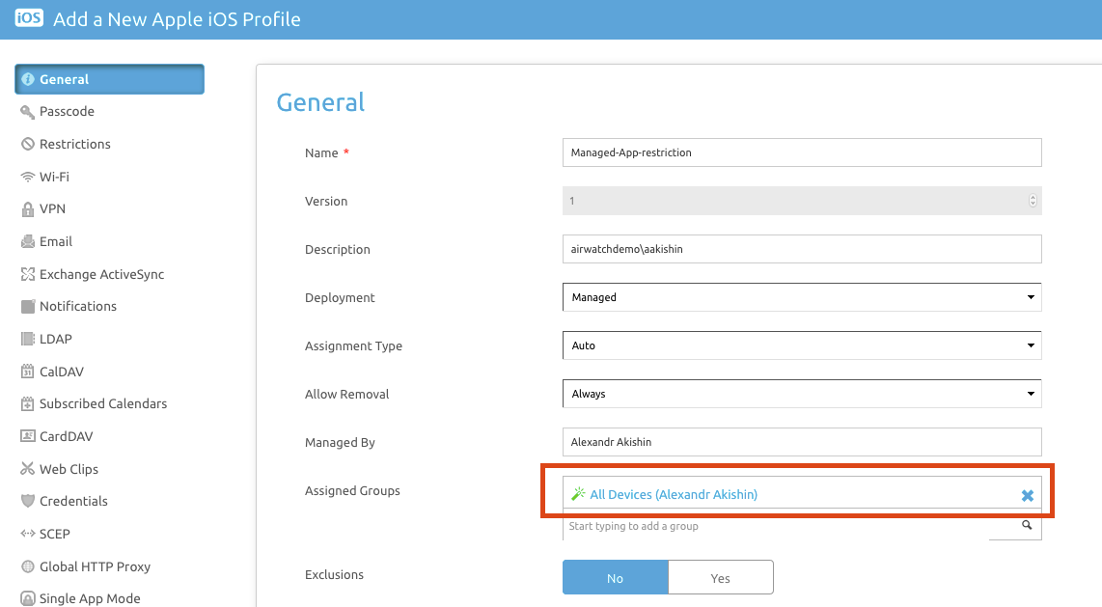Set Exclusions to Yes
This screenshot has height=607, width=1102.
click(x=720, y=578)
